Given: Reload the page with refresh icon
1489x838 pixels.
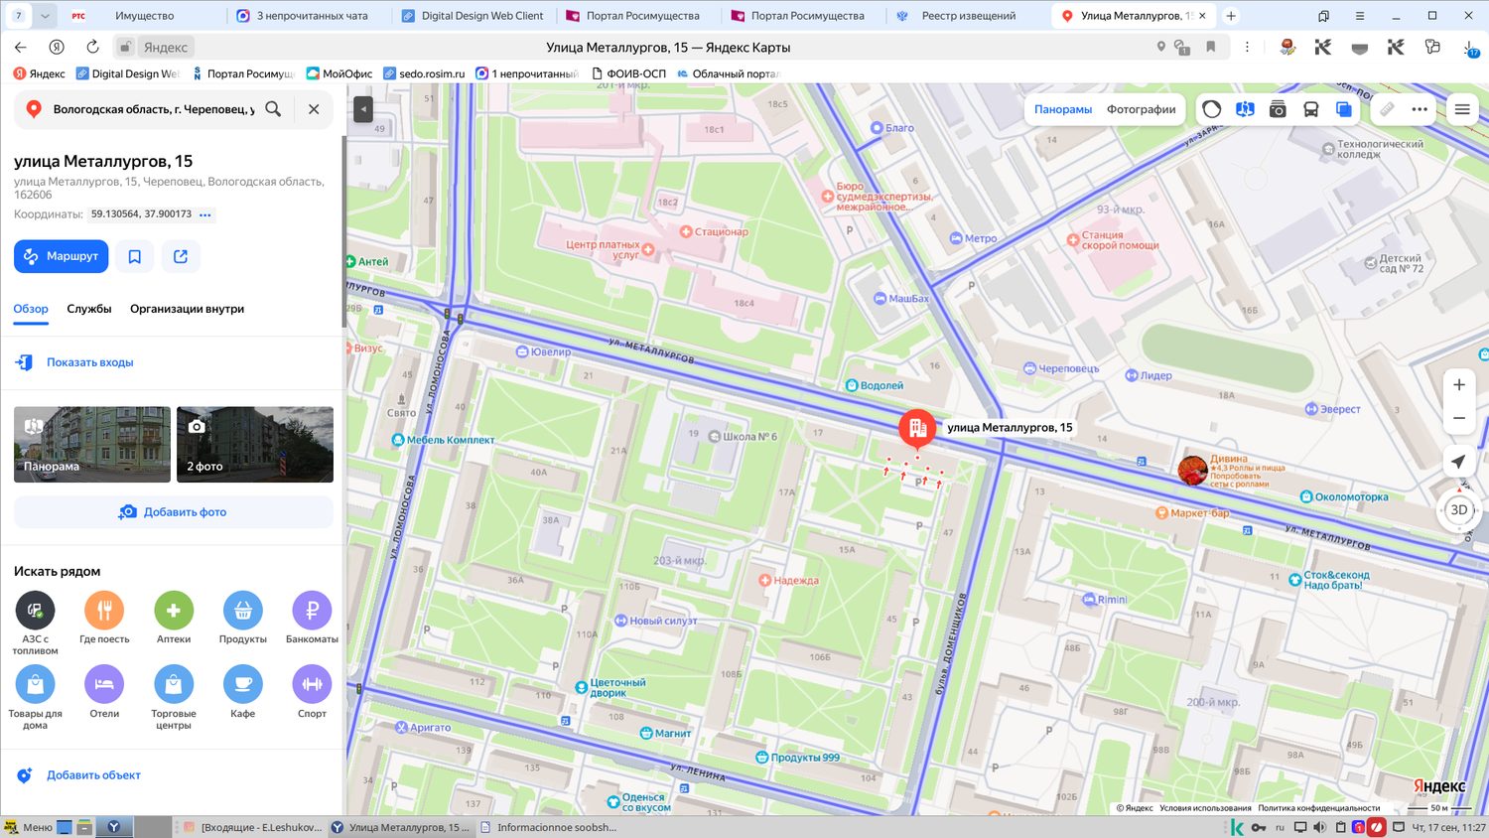Looking at the screenshot, I should point(92,47).
